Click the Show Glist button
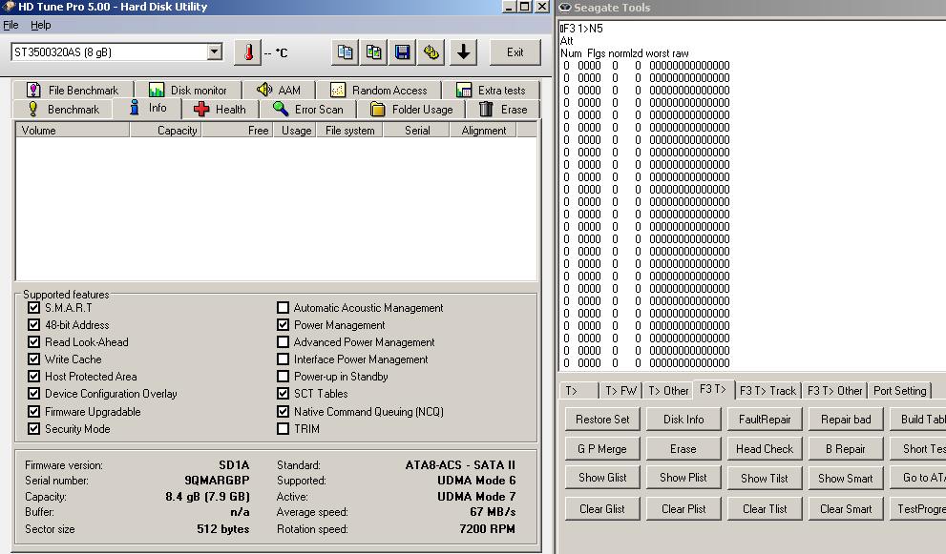This screenshot has width=946, height=554. 602,478
